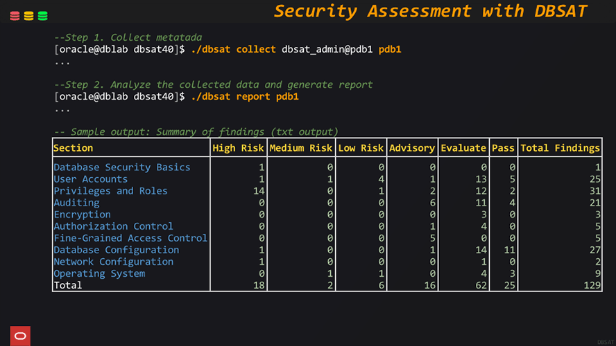Open the Database Security Basics section

(x=121, y=167)
